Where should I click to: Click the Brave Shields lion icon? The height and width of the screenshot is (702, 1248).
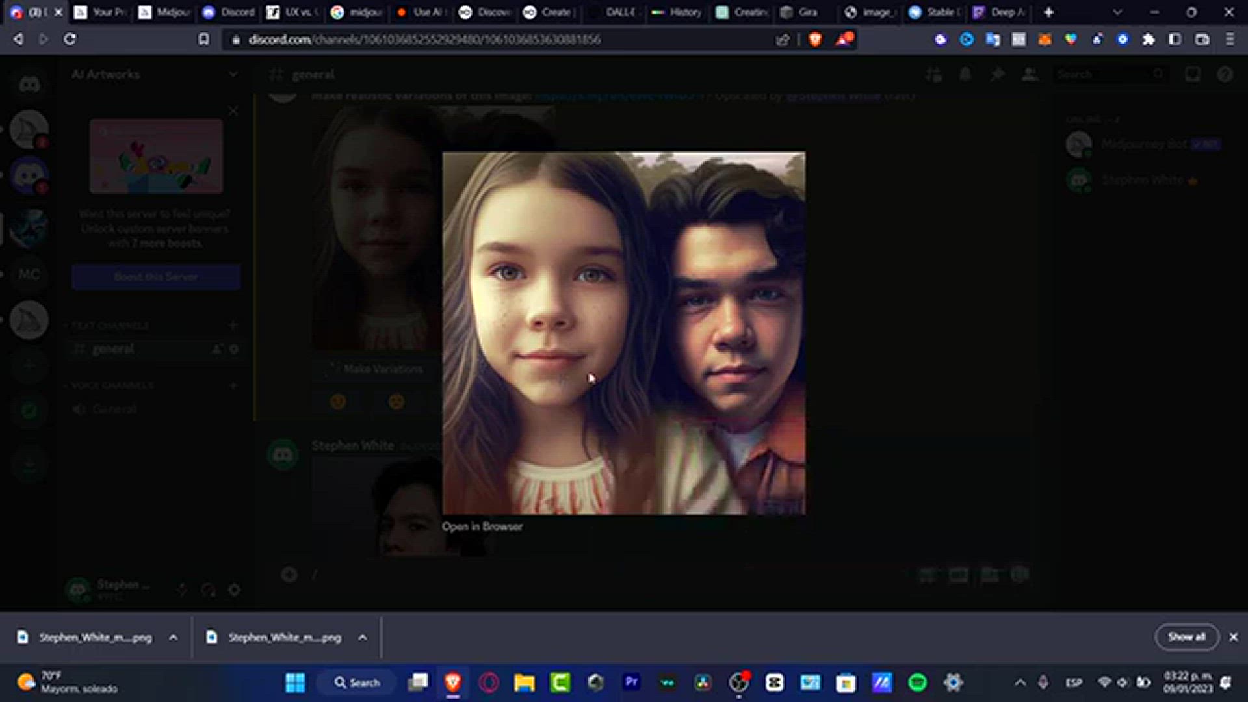[x=815, y=40]
